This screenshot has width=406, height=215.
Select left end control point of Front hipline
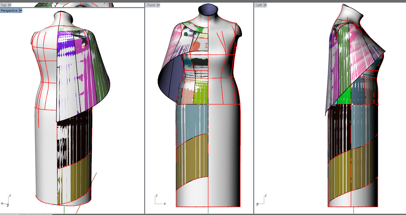(x=176, y=104)
